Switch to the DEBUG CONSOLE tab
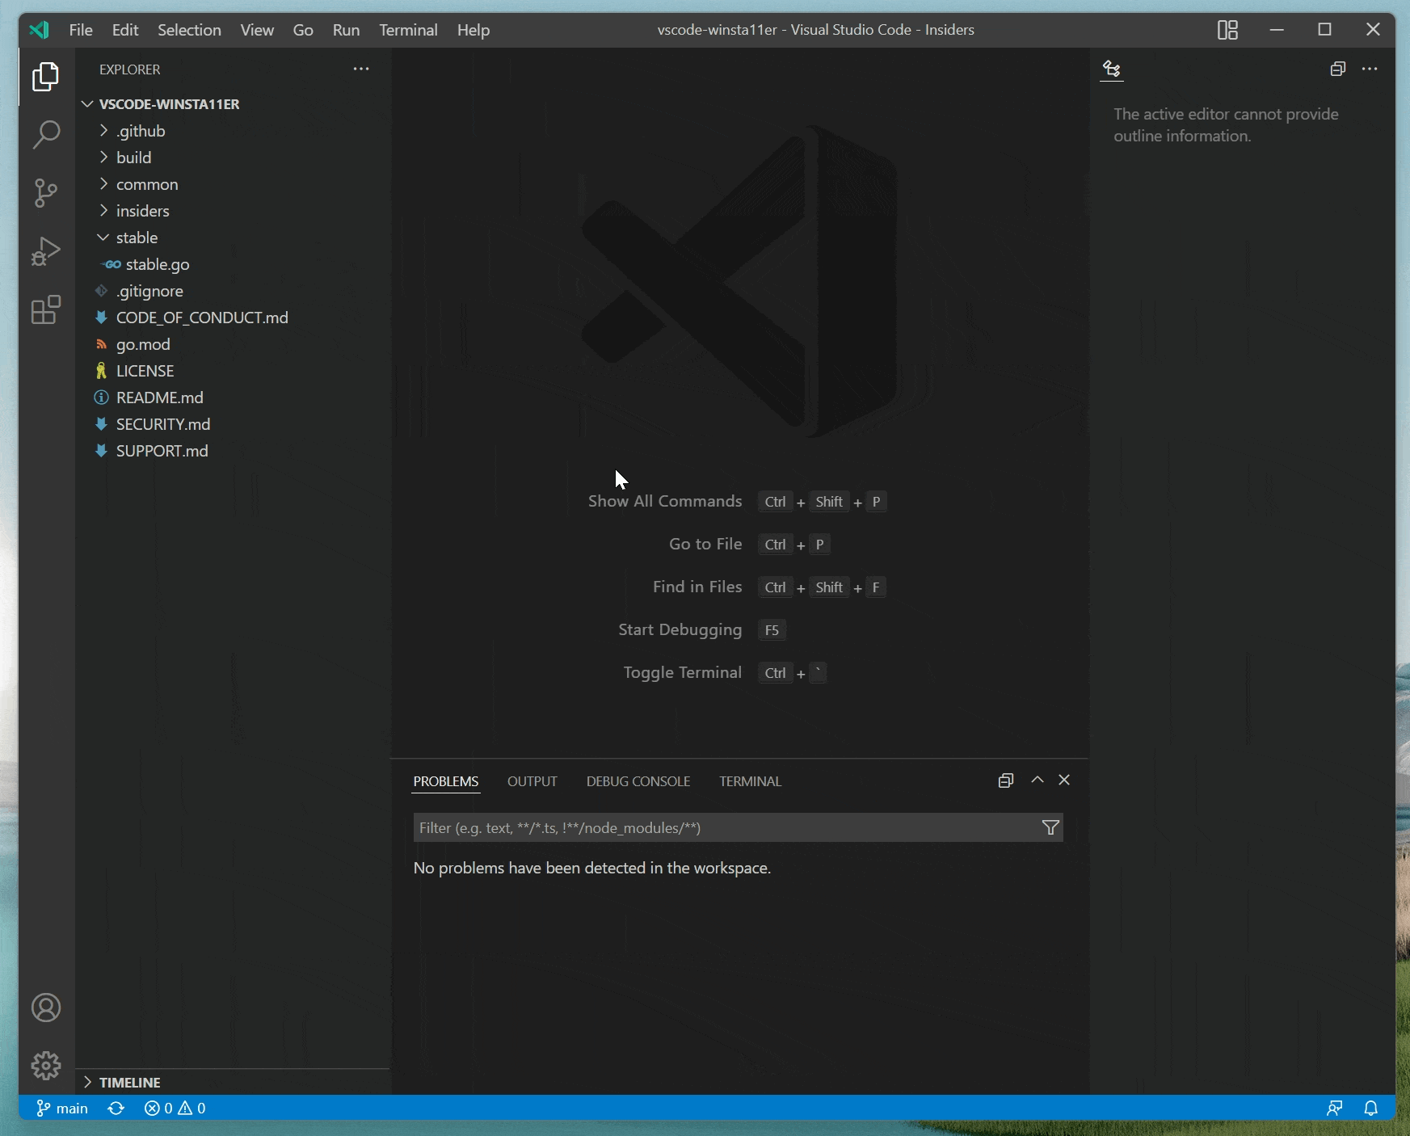Image resolution: width=1410 pixels, height=1136 pixels. tap(638, 781)
